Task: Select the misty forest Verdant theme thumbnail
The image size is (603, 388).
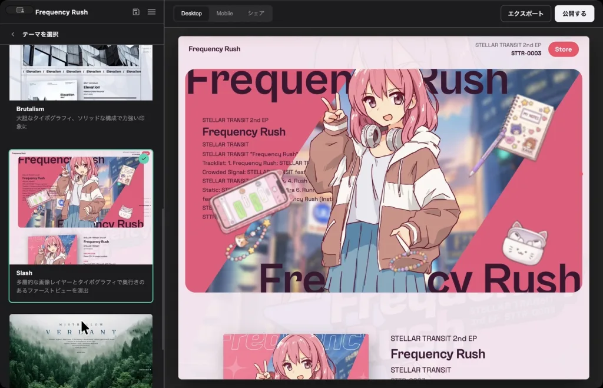Action: (x=81, y=351)
